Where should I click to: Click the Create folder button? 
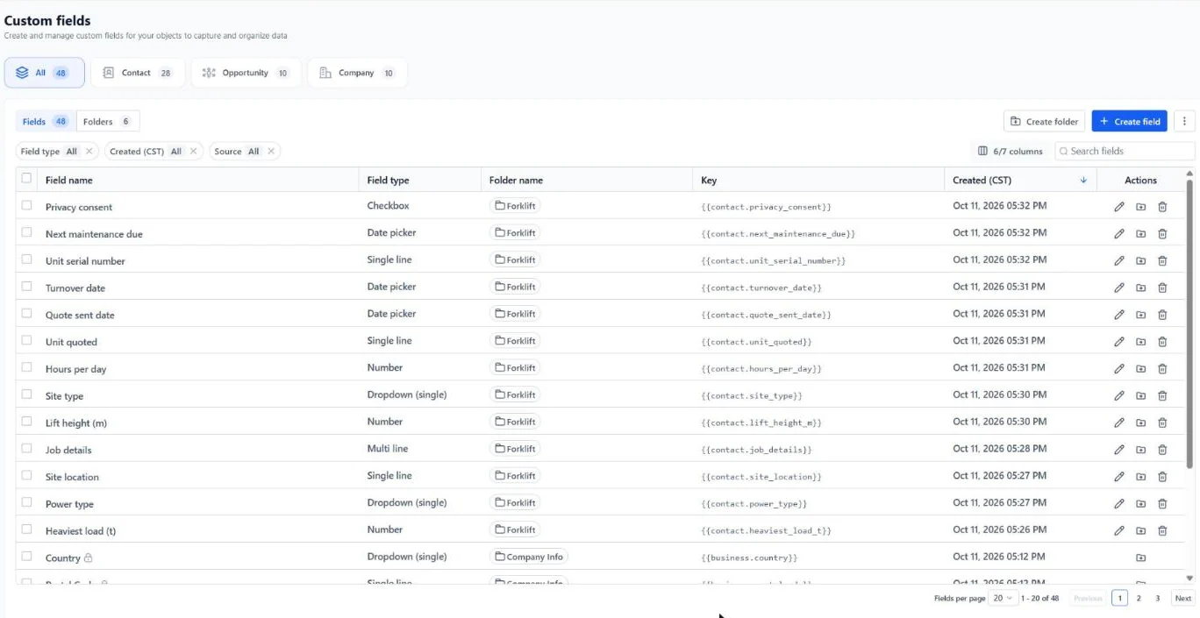[x=1044, y=122]
